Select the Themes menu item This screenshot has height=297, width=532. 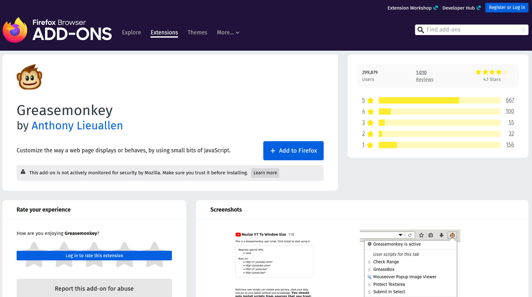pos(197,33)
